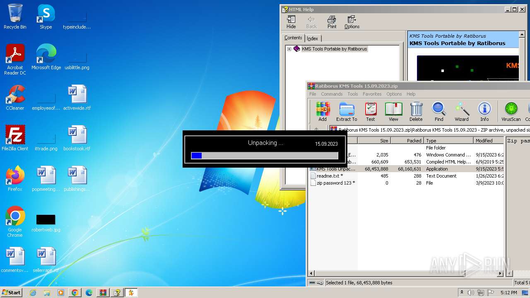The image size is (530, 298).
Task: Select Google Chrome desktop icon
Action: click(15, 222)
